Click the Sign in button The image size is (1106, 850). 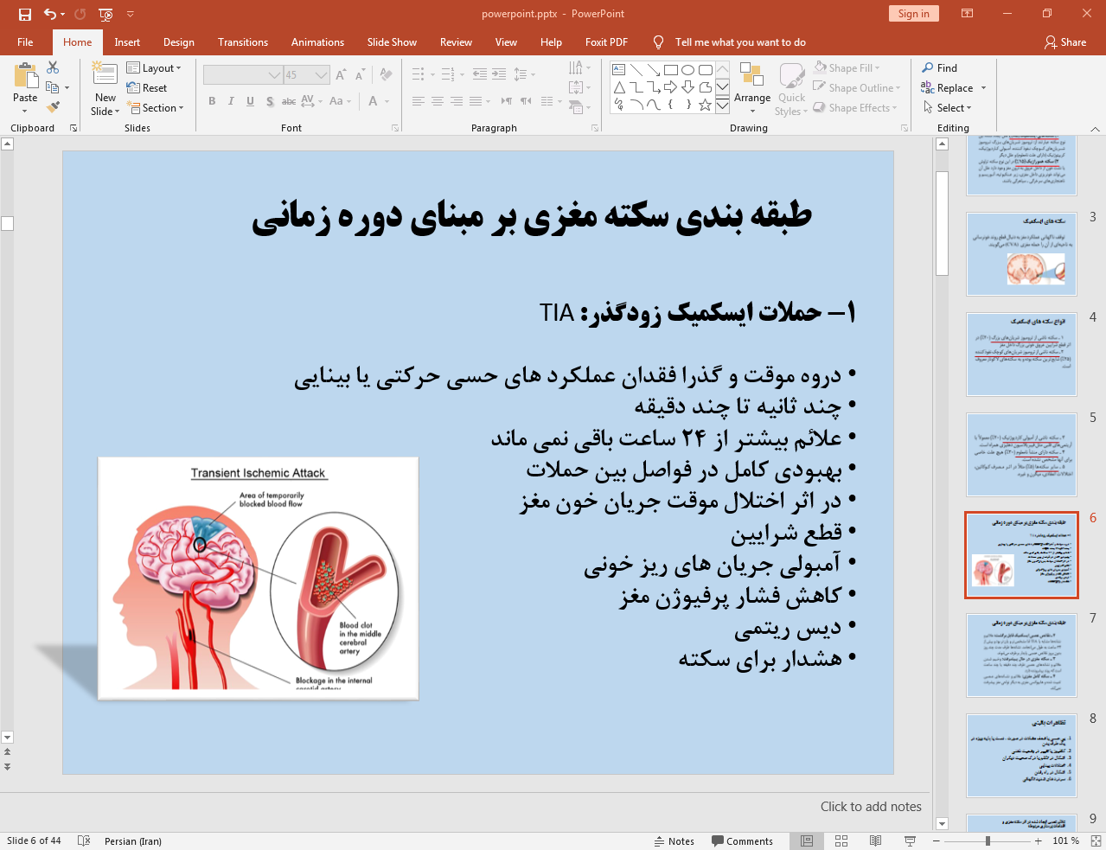click(913, 14)
